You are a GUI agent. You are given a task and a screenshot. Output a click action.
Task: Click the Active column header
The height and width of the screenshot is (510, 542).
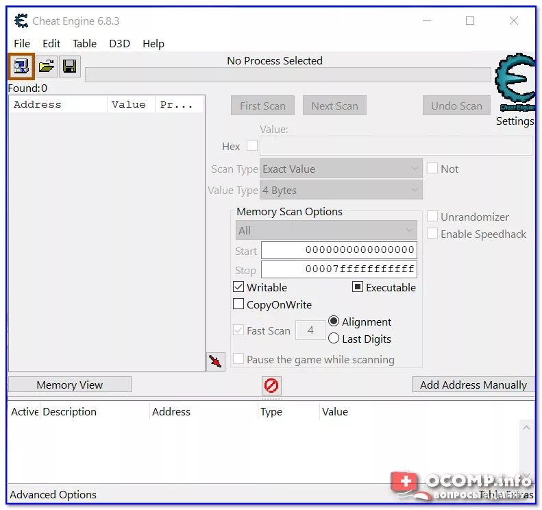click(24, 411)
